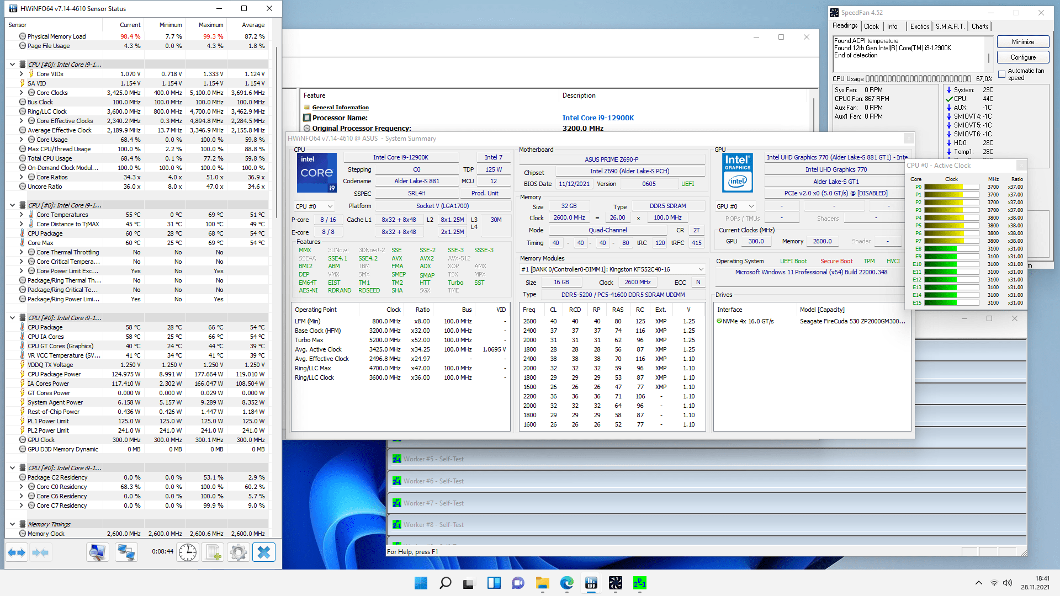
Task: Switch to Info tab in SpeedFan
Action: [892, 26]
